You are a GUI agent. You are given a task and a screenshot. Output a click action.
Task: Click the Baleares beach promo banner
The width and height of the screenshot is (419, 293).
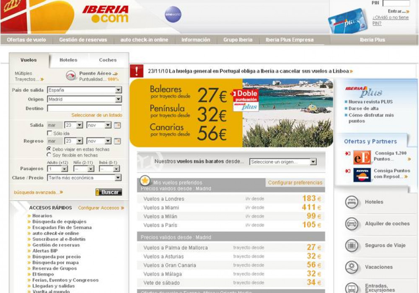pos(231,113)
